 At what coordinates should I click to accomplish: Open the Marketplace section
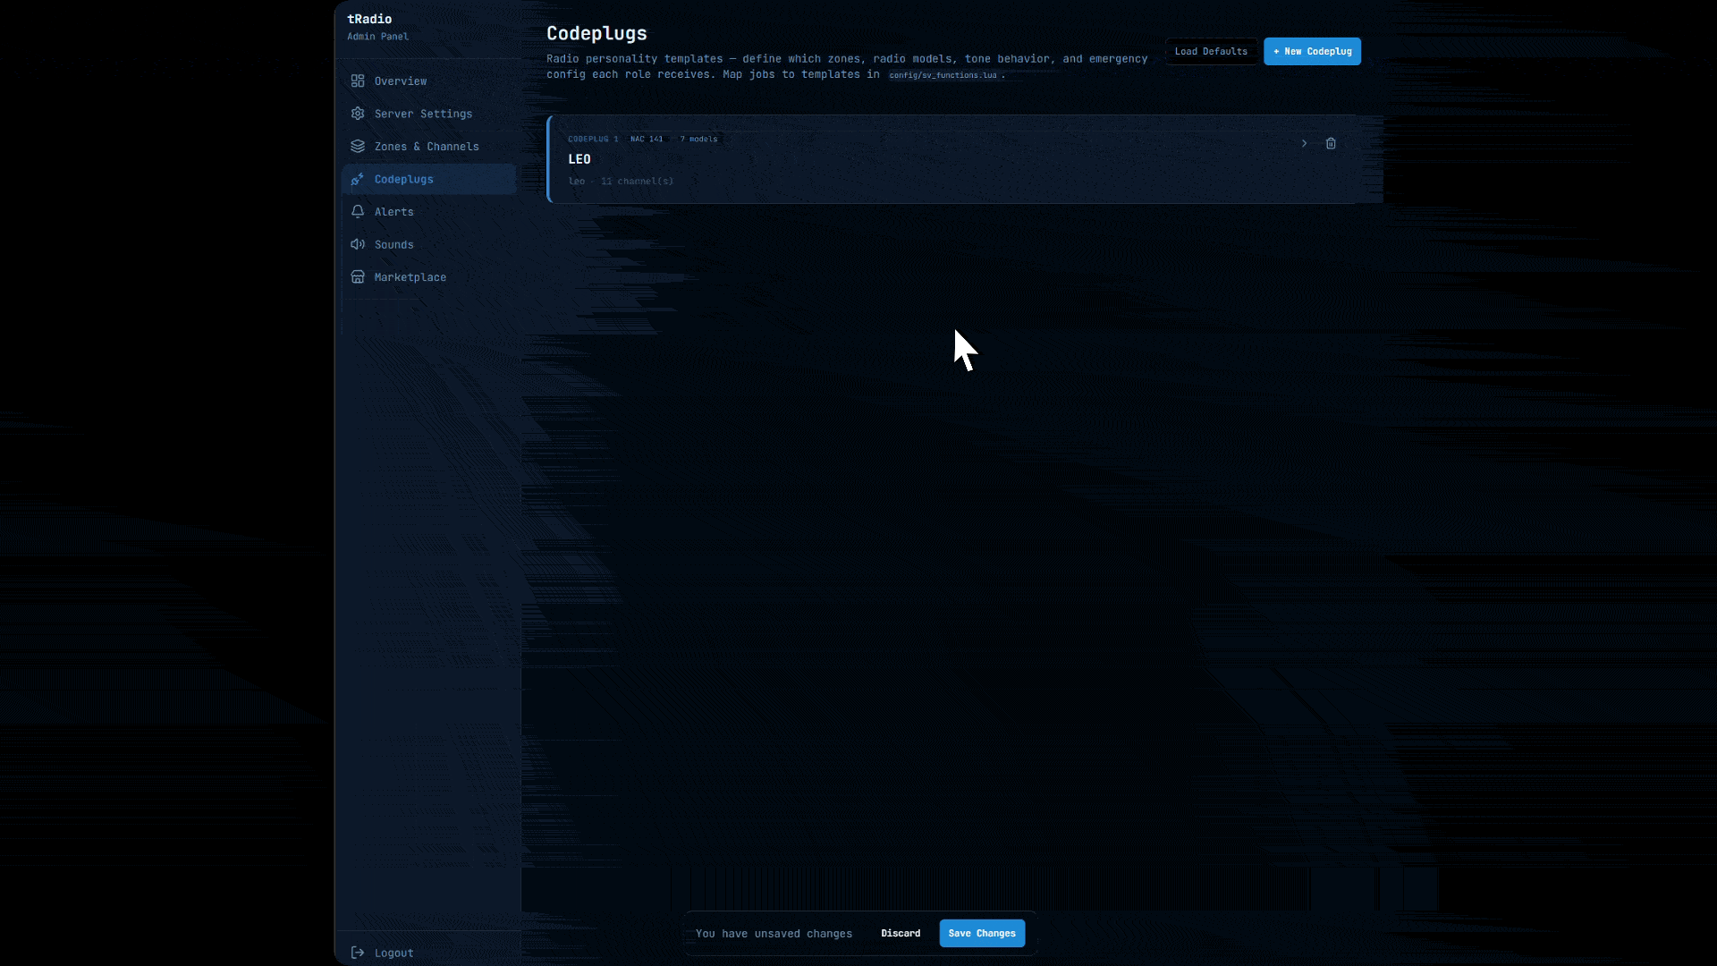(428, 277)
